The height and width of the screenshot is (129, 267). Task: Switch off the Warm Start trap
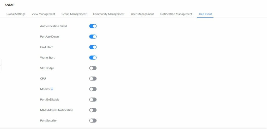[93, 58]
